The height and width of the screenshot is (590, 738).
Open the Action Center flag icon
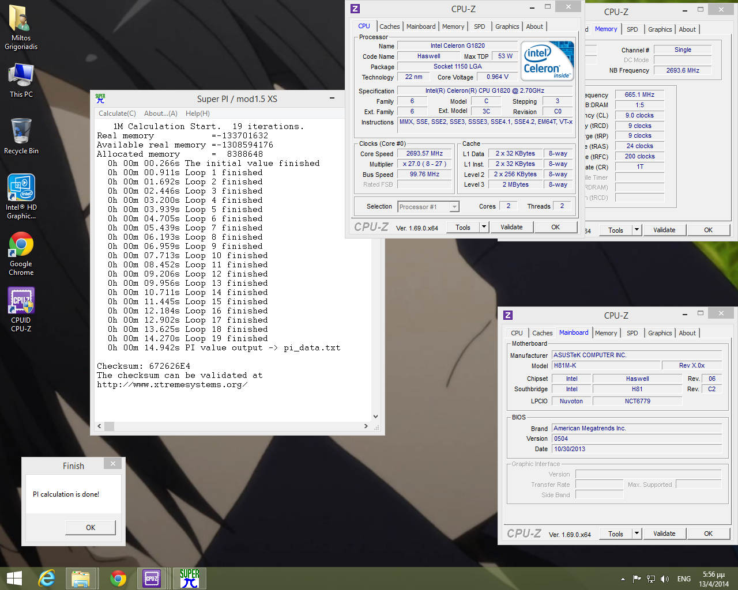tap(637, 579)
